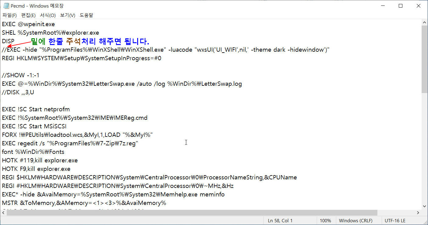Viewport: 428px width, 225px height.
Task: Click 'UTF-16 LE' encoding in status bar
Action: (x=395, y=221)
